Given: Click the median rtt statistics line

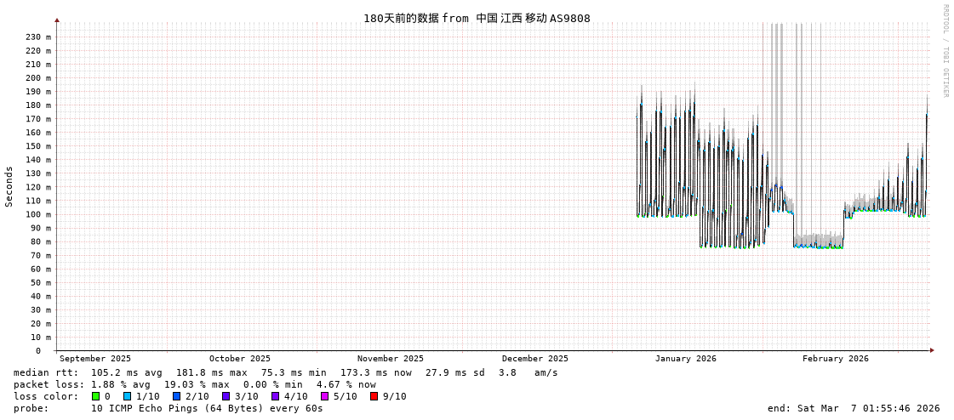Looking at the screenshot, I should point(285,372).
